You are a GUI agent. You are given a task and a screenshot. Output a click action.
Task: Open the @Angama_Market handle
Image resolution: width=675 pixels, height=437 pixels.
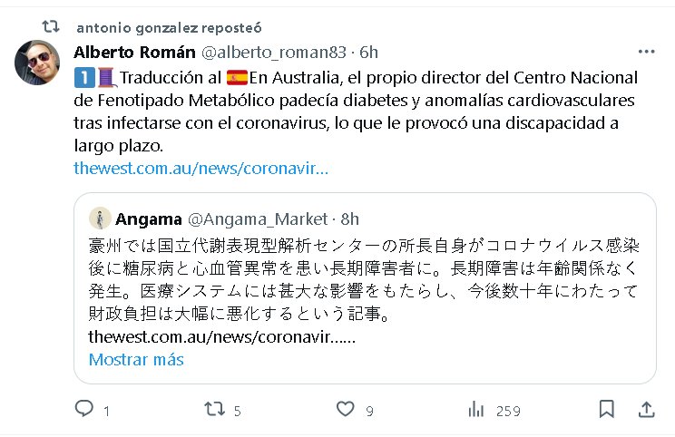pyautogui.click(x=258, y=218)
